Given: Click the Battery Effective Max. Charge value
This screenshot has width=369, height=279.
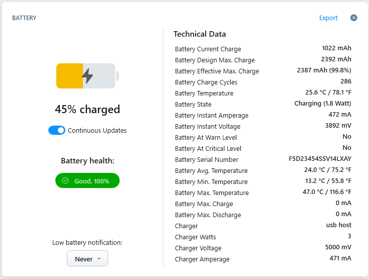Looking at the screenshot, I should point(324,70).
